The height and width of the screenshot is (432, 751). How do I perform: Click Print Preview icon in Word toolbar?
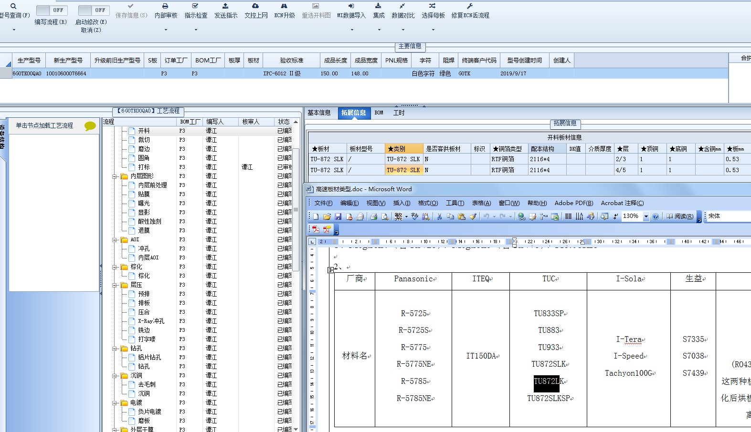(384, 216)
